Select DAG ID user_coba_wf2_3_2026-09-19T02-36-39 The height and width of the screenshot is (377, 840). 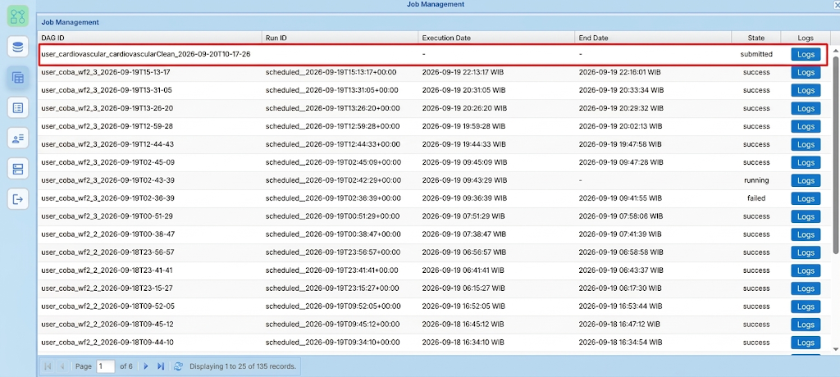[x=107, y=198]
